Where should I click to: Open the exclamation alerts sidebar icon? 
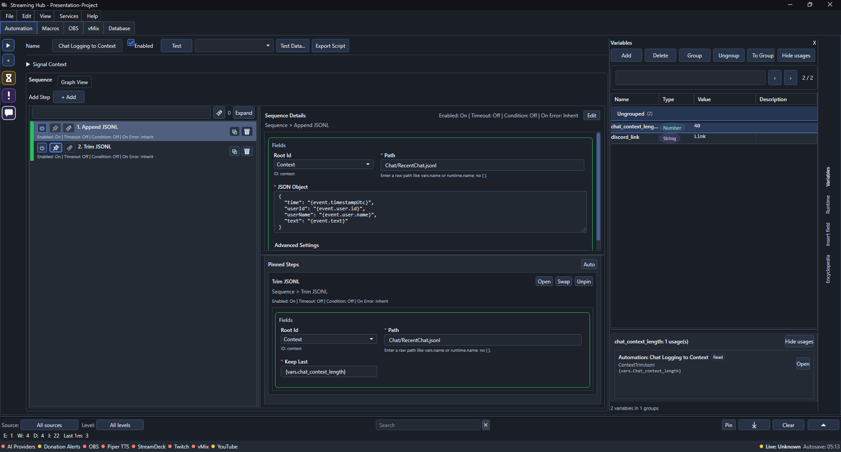(8, 95)
